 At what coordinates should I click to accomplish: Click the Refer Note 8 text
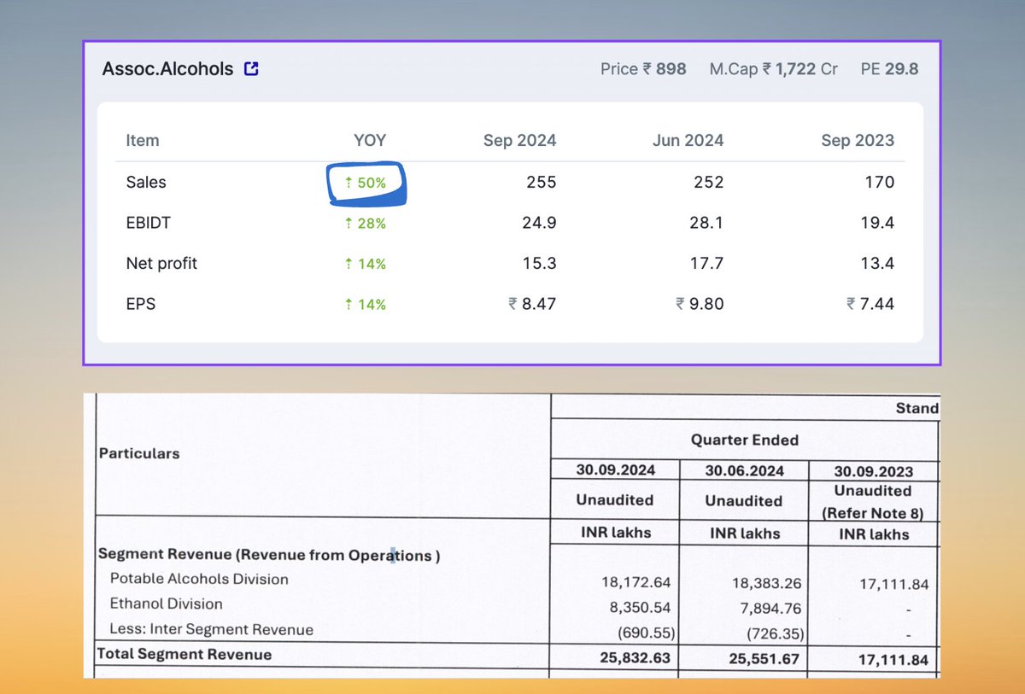pos(872,513)
